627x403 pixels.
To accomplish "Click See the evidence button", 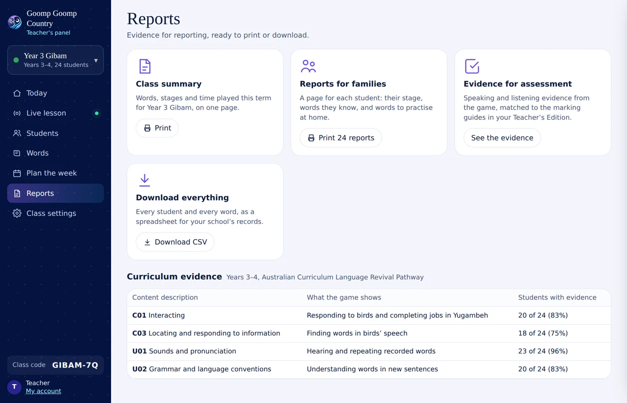I will click(x=502, y=138).
